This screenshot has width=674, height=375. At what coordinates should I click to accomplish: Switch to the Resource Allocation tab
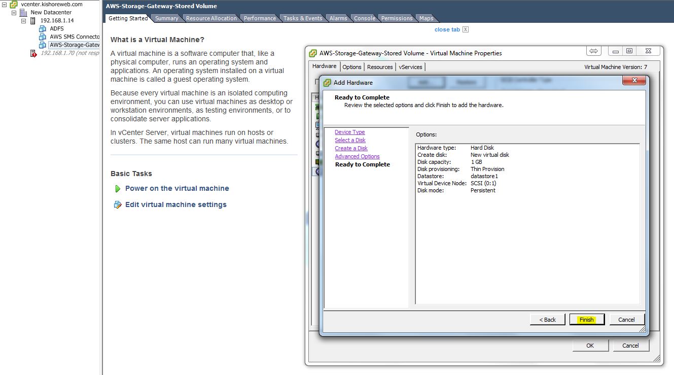(211, 18)
